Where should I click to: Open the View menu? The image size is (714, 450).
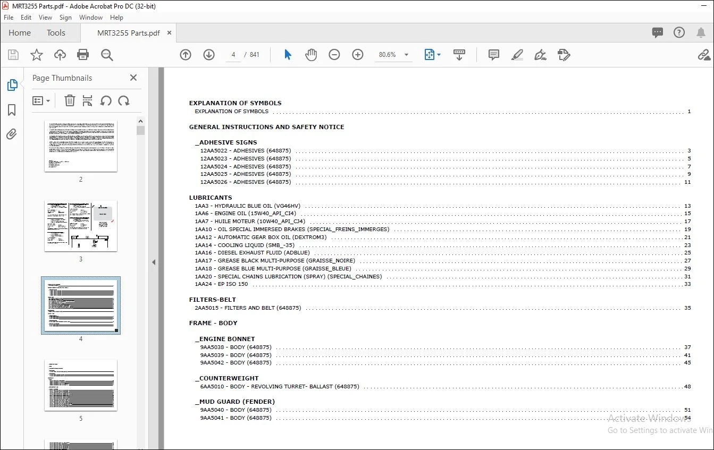(x=46, y=18)
